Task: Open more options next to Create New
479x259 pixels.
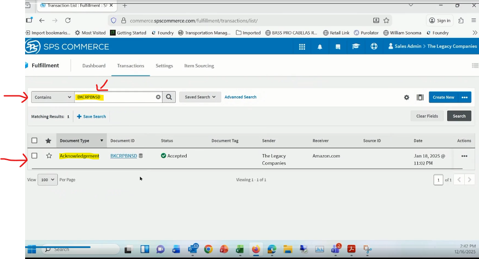Action: [x=465, y=97]
